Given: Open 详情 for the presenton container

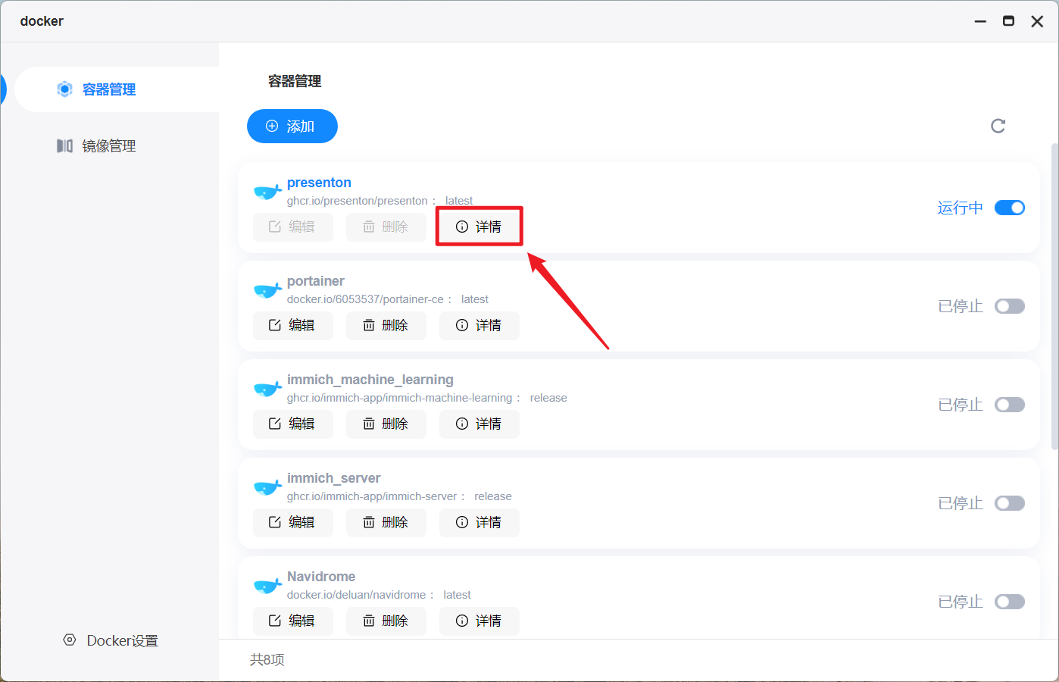Looking at the screenshot, I should tap(480, 227).
